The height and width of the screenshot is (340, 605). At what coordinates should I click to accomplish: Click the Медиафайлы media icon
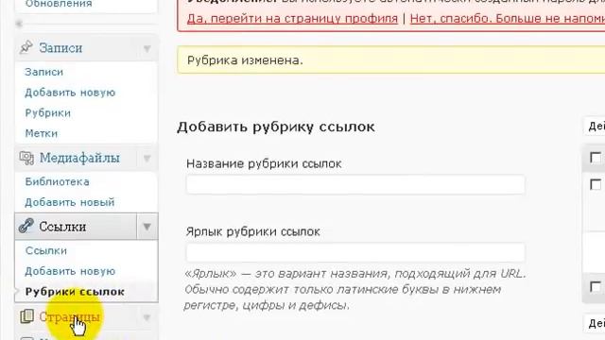26,158
